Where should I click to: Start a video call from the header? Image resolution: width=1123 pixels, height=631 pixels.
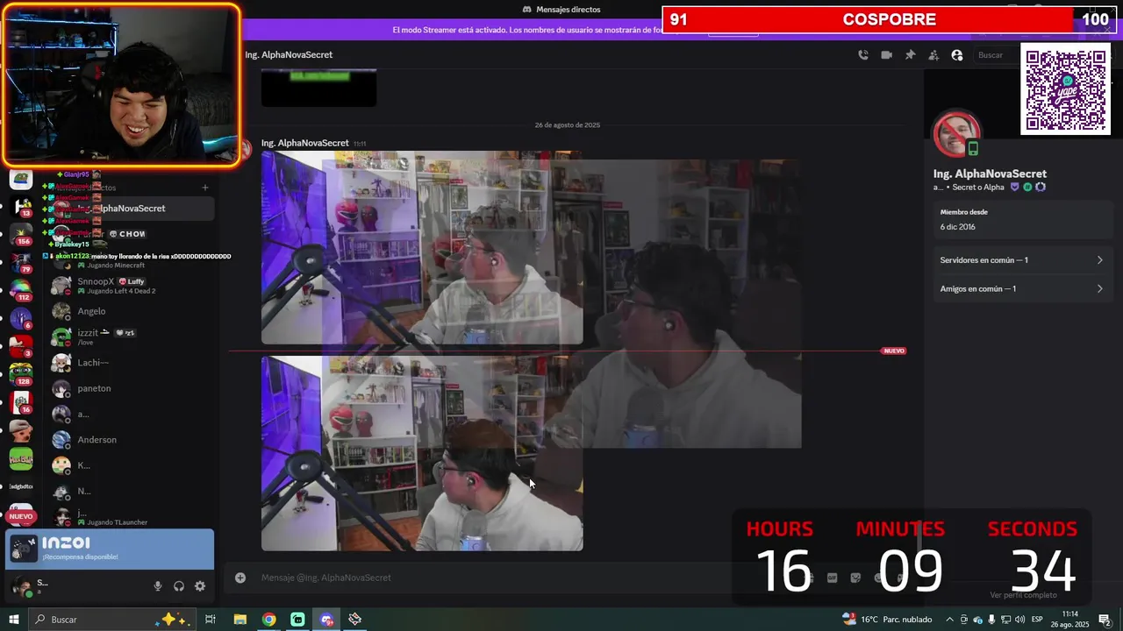pyautogui.click(x=886, y=55)
